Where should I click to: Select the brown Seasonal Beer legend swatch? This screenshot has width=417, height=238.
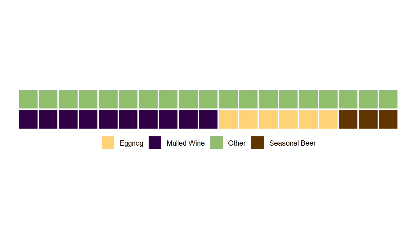point(258,143)
